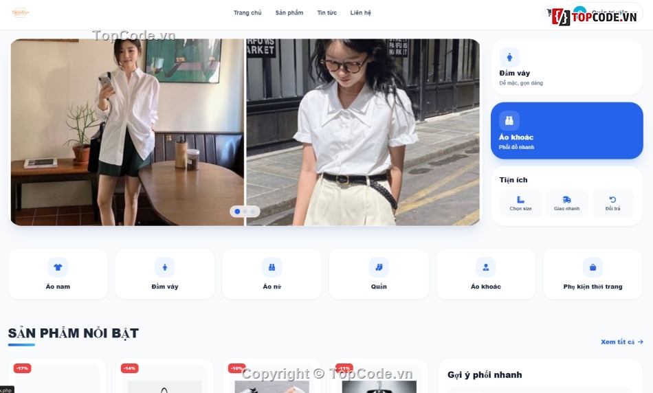Image resolution: width=653 pixels, height=393 pixels.
Task: Open the Quần category label
Action: (379, 287)
